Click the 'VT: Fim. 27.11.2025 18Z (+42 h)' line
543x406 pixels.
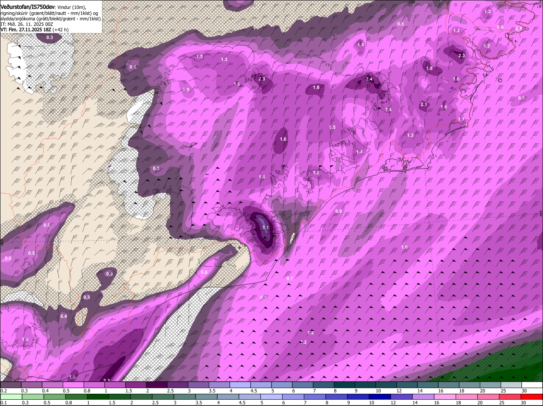(34, 30)
